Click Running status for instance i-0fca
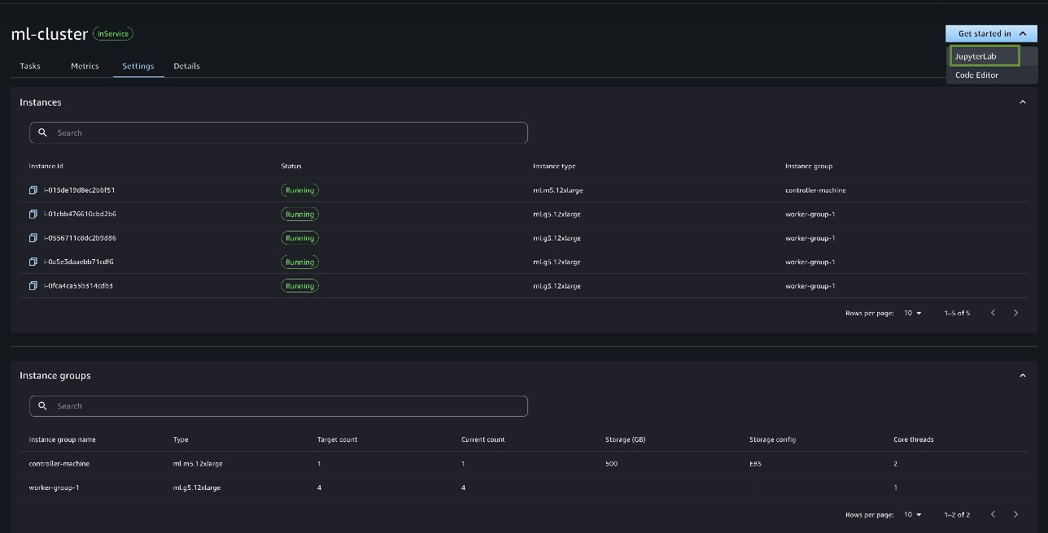Viewport: 1048px width, 533px height. [299, 286]
